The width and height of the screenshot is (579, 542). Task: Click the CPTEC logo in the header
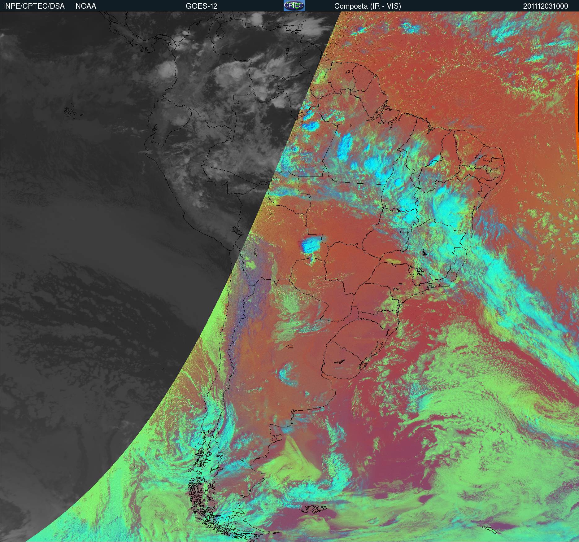tap(294, 6)
